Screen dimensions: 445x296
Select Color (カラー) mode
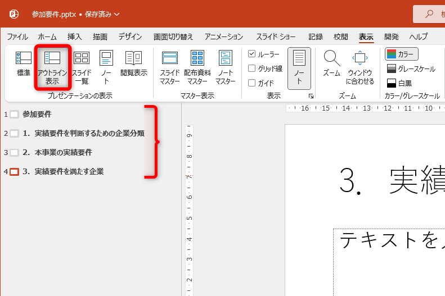(x=401, y=54)
